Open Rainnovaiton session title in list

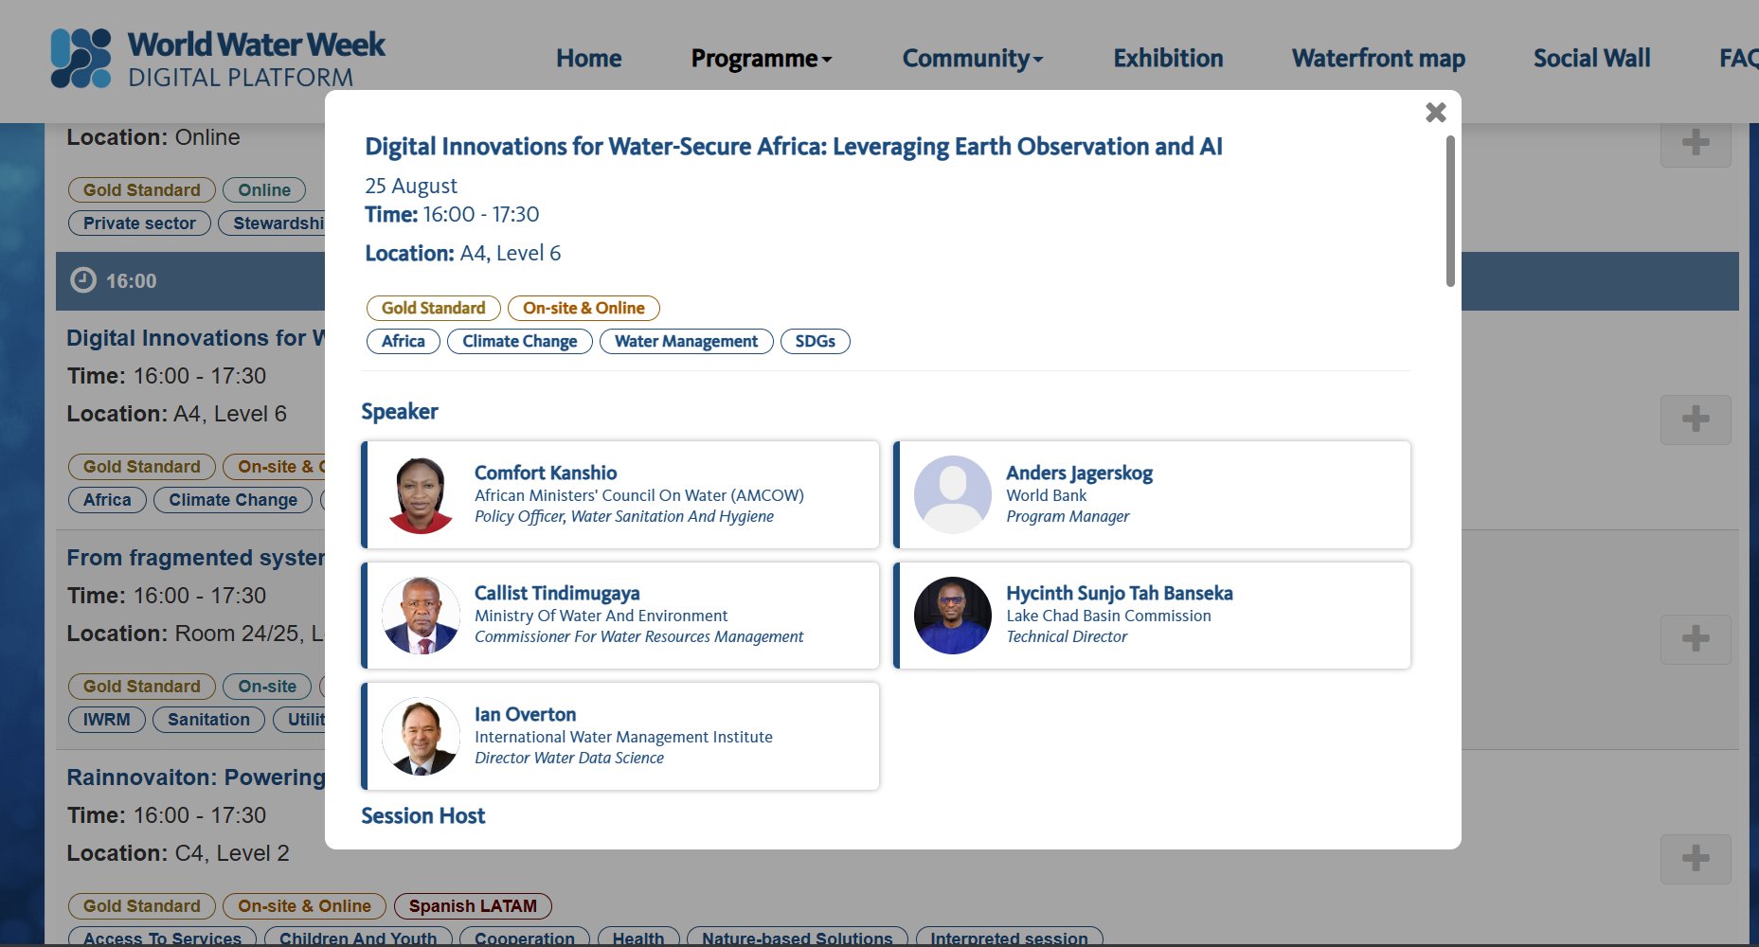195,777
